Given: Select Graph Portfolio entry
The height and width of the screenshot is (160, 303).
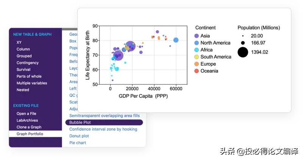Looking at the screenshot, I should click(30, 134).
